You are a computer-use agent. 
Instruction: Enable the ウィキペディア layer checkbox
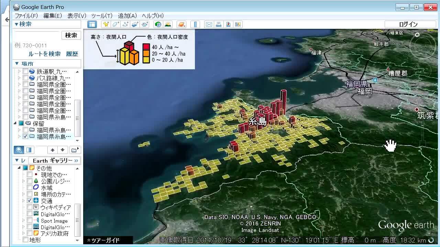click(30, 207)
